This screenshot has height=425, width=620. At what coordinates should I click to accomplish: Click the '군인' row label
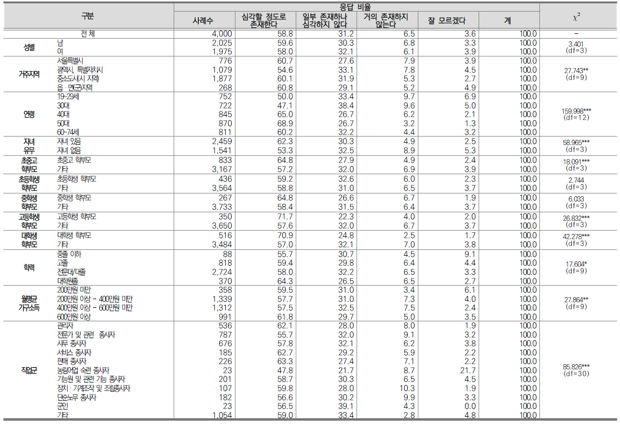tap(63, 406)
